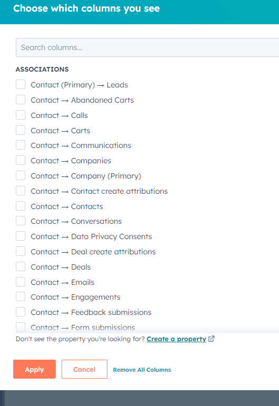This screenshot has height=406, width=279.
Task: Select the Contact → Carts checkbox
Action: (x=21, y=130)
